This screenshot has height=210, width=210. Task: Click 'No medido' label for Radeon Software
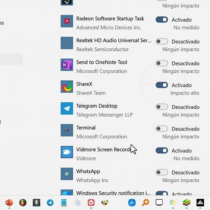pos(187,27)
